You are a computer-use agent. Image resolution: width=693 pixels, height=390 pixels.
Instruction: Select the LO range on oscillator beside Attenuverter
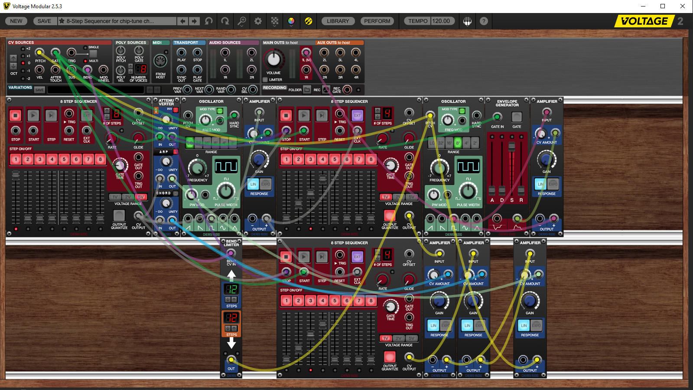(190, 142)
